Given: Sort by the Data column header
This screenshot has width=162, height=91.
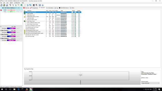Looking at the screenshot, I should tap(62, 11).
